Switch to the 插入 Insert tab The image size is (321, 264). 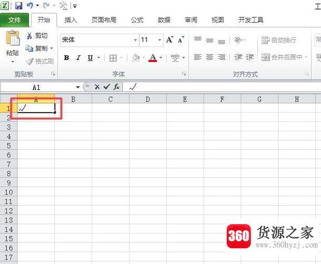click(x=71, y=20)
